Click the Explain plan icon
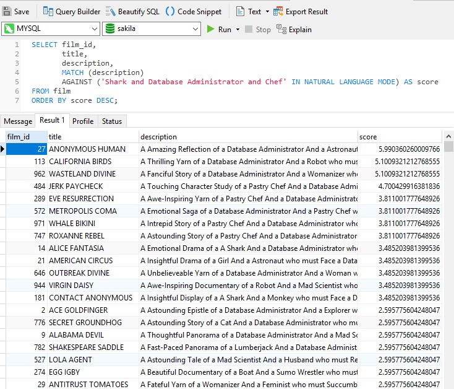 281,29
